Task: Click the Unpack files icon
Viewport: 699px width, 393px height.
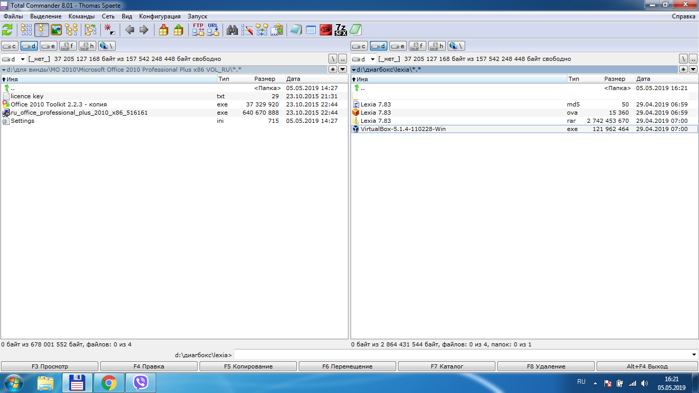Action: pos(178,30)
